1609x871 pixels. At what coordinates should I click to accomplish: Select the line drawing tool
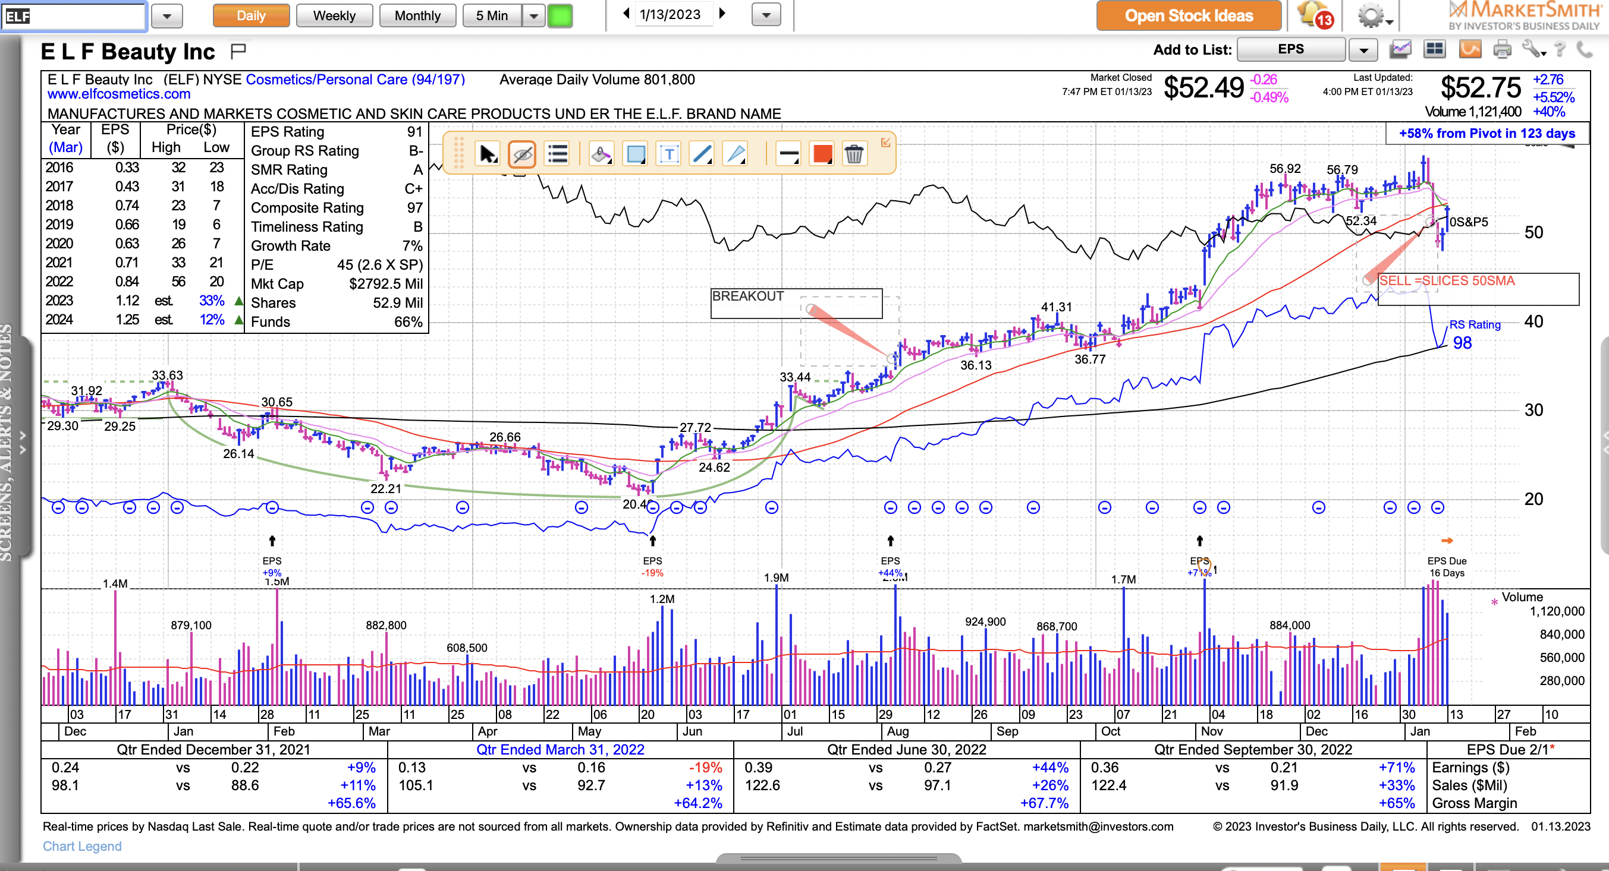[x=702, y=153]
